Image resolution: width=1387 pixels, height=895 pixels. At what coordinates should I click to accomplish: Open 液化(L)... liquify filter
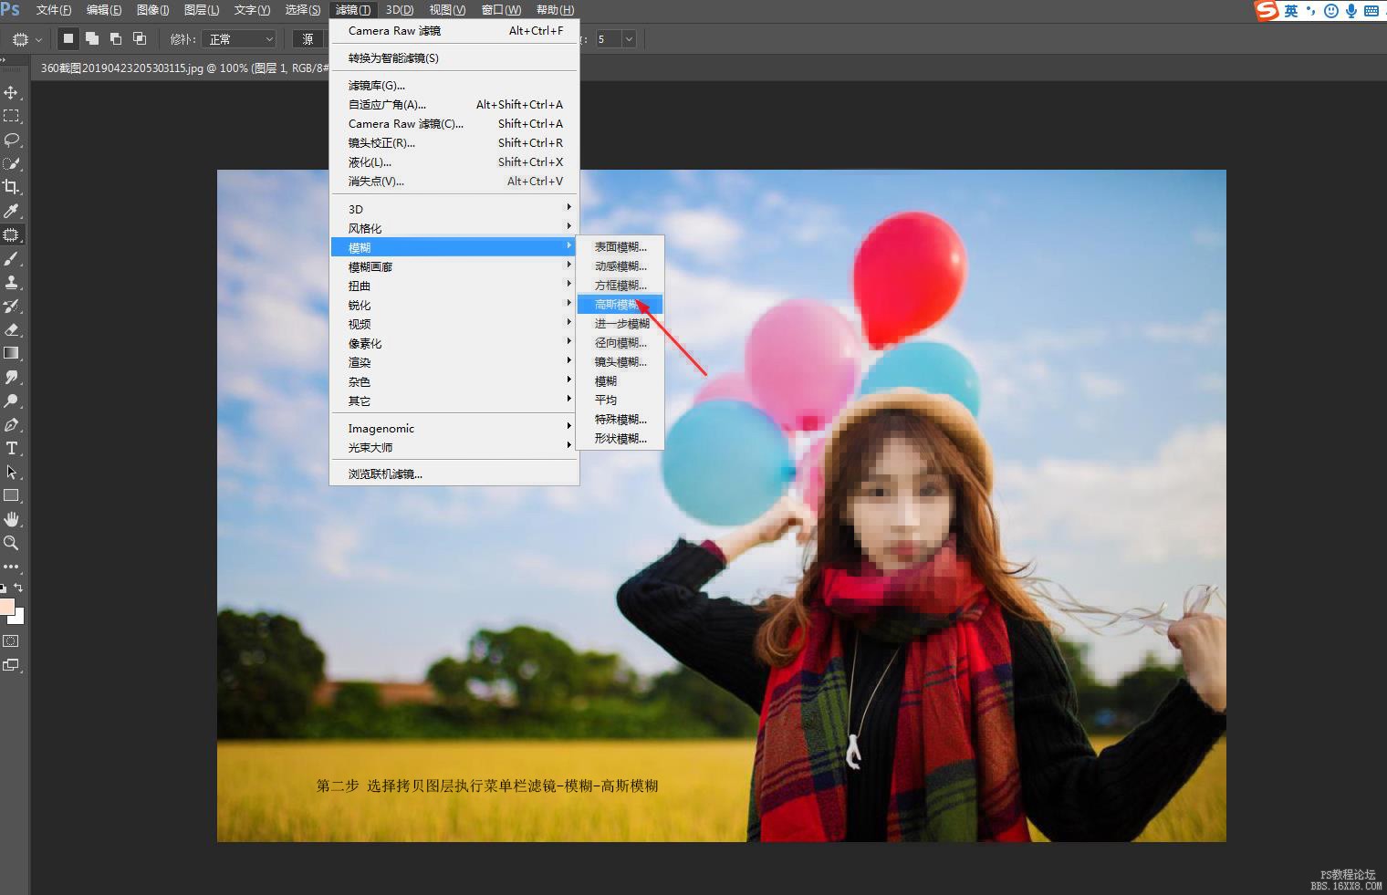coord(454,161)
